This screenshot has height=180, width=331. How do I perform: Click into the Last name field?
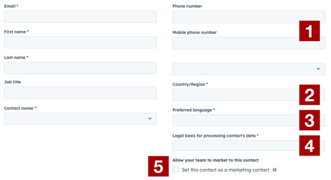tap(80, 68)
